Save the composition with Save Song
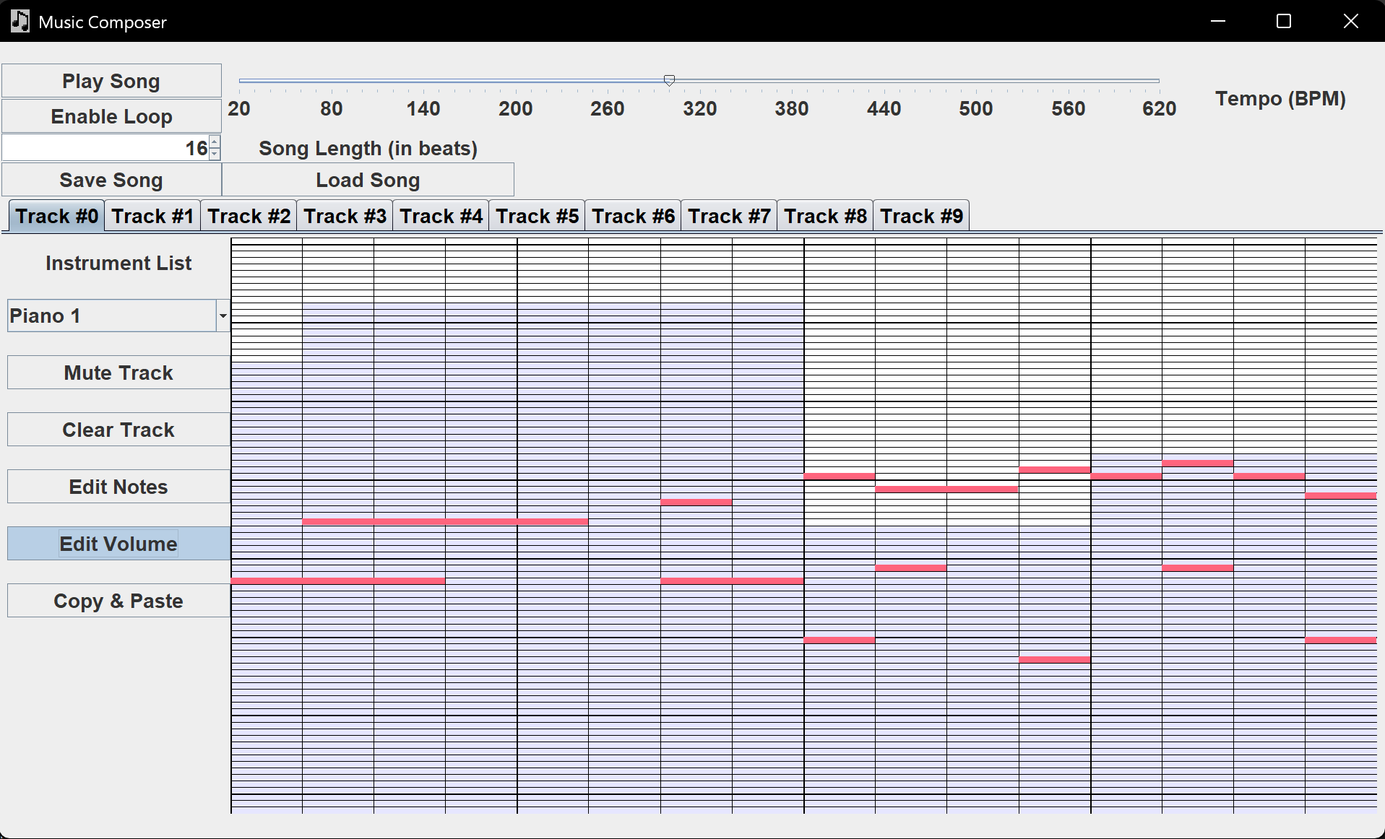The image size is (1385, 839). tap(111, 180)
